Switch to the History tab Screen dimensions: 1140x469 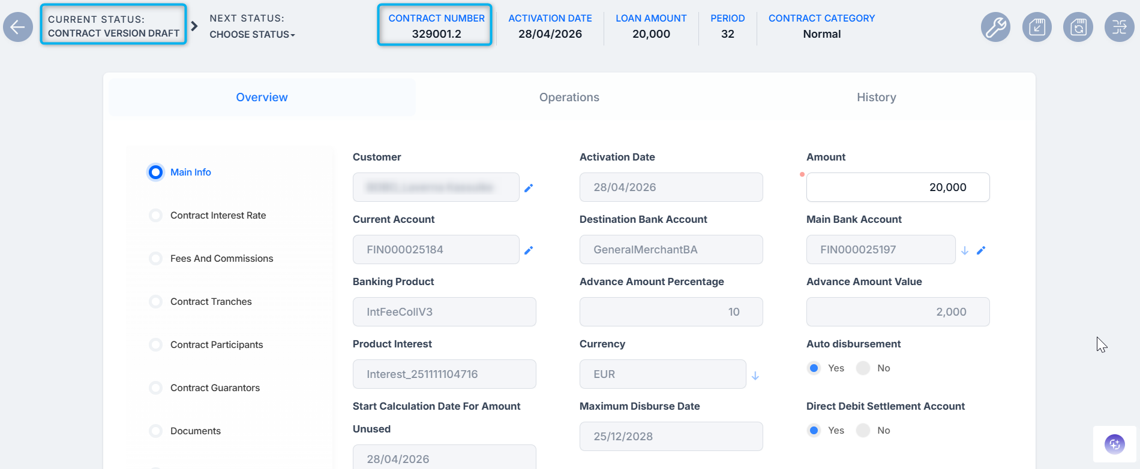[877, 97]
